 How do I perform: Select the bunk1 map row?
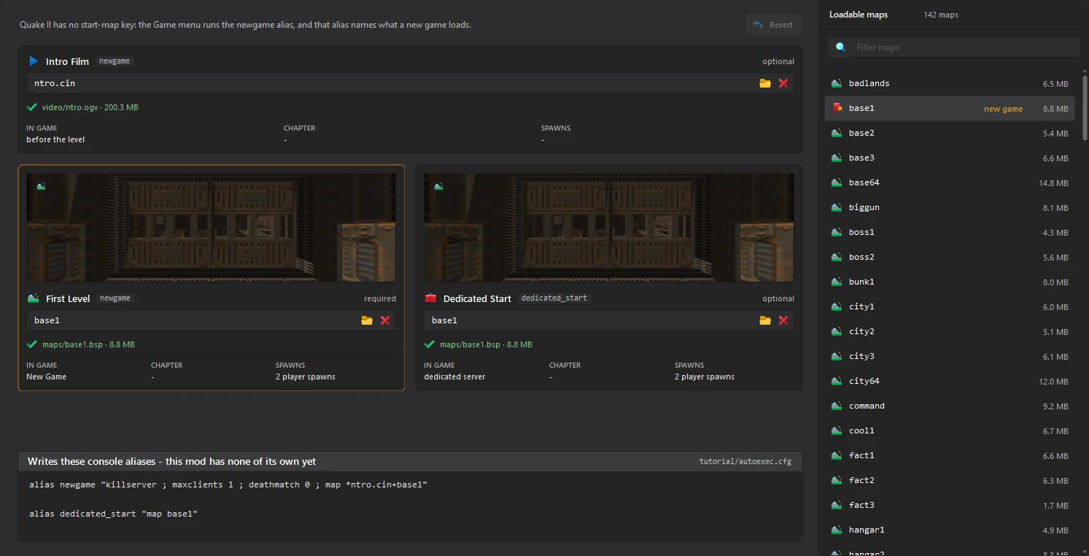click(x=950, y=282)
